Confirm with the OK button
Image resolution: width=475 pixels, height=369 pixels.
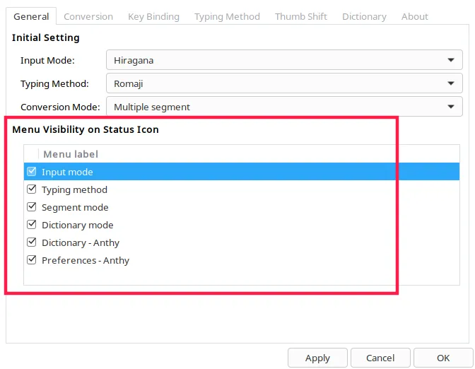[443, 358]
